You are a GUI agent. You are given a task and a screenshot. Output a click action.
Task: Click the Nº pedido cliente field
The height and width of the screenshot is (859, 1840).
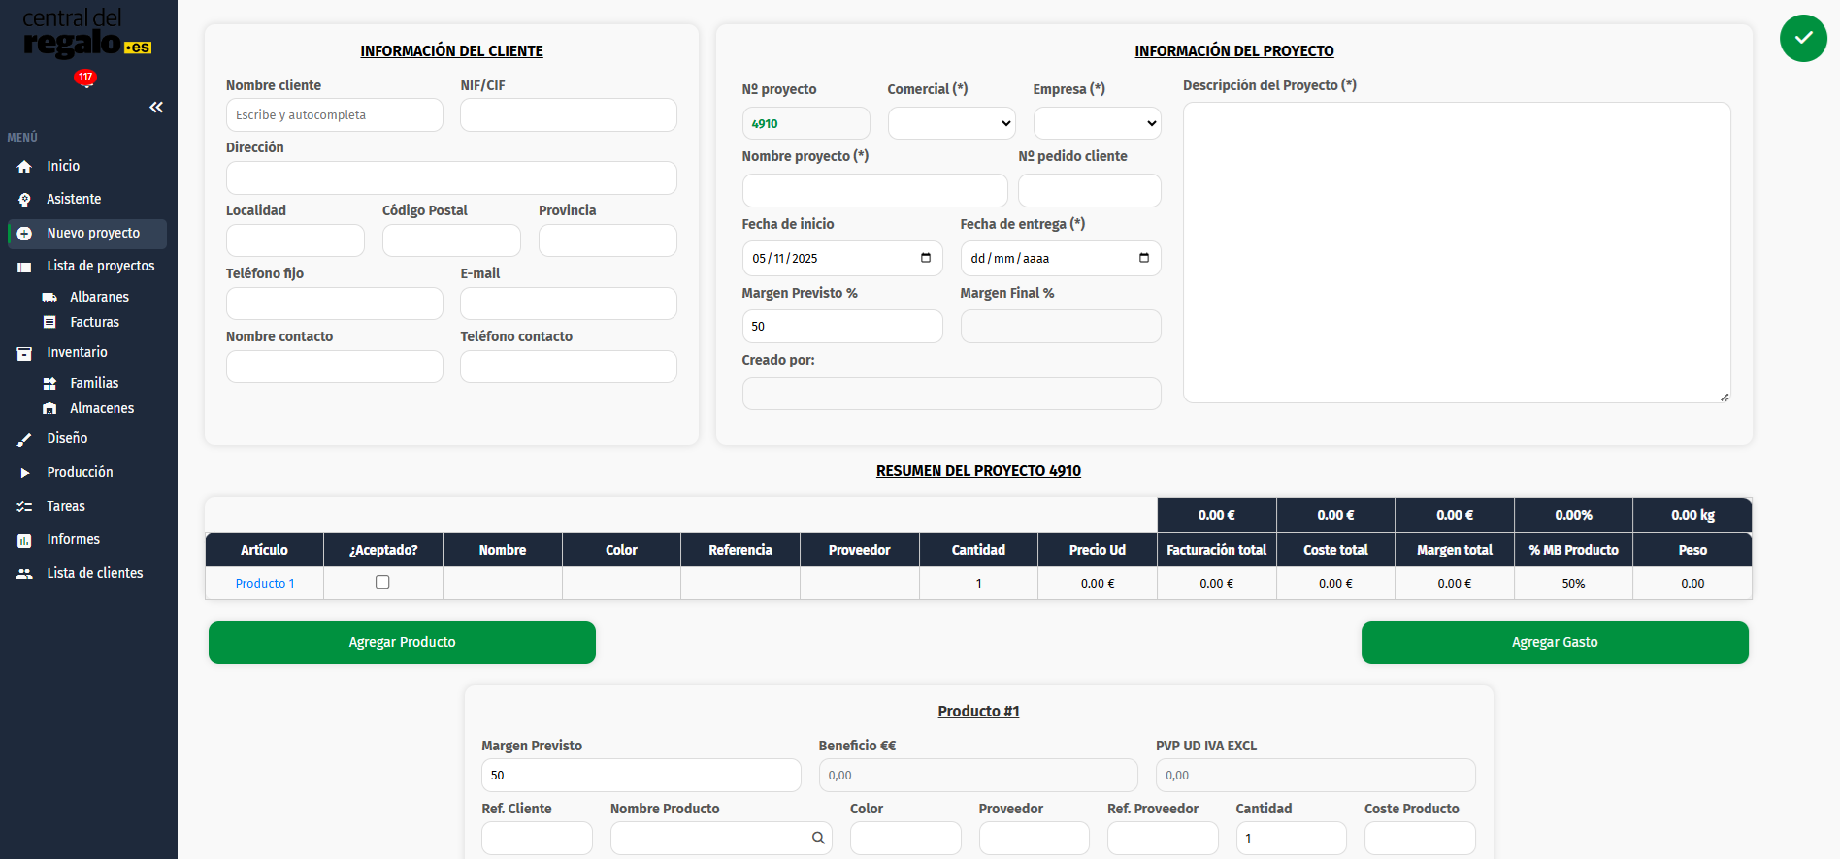[x=1089, y=190]
